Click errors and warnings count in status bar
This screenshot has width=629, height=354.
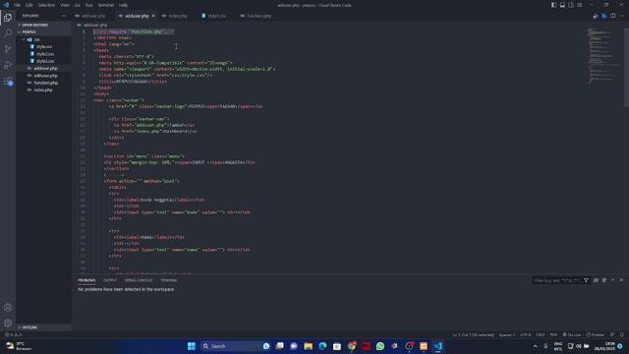13,334
